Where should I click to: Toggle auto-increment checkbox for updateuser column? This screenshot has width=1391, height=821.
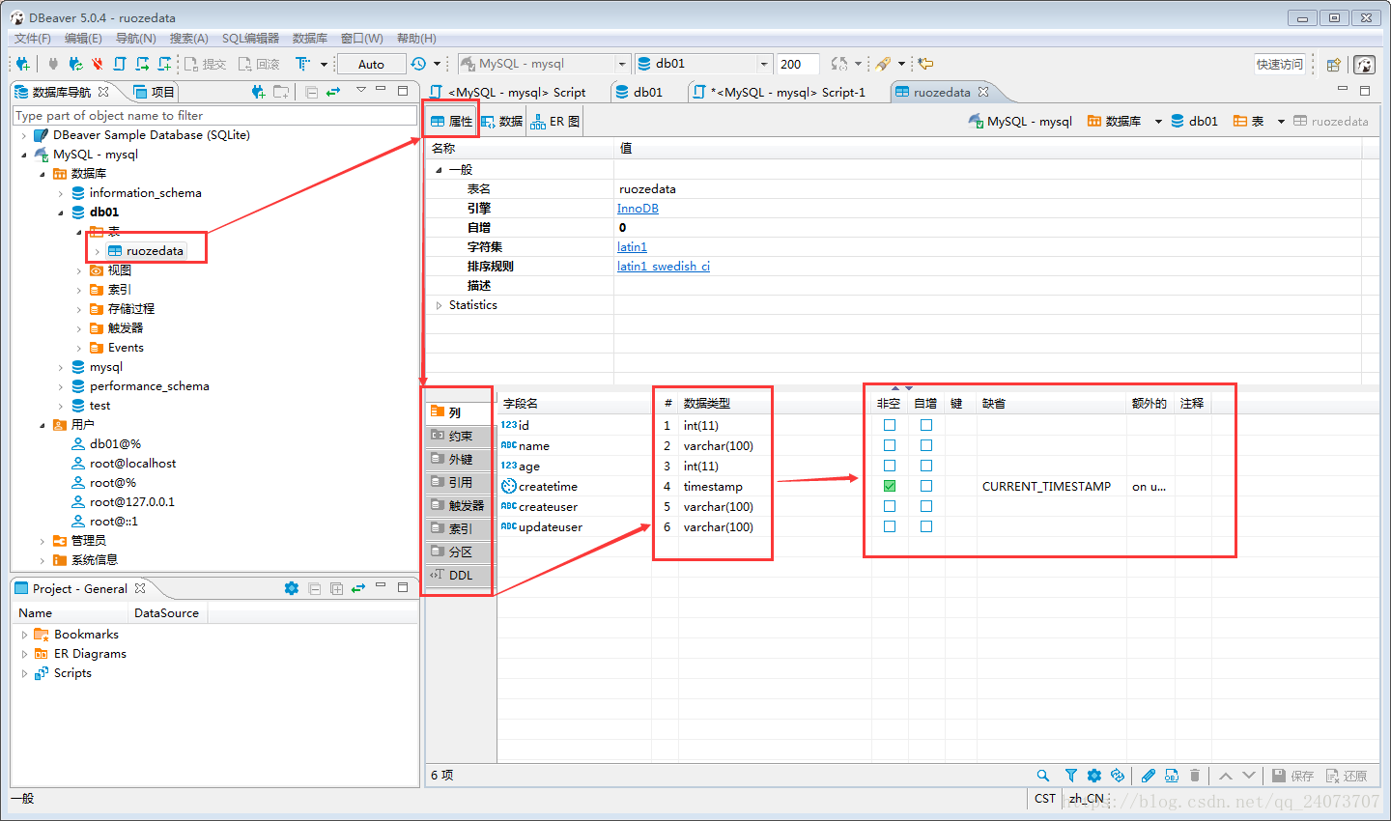point(926,526)
